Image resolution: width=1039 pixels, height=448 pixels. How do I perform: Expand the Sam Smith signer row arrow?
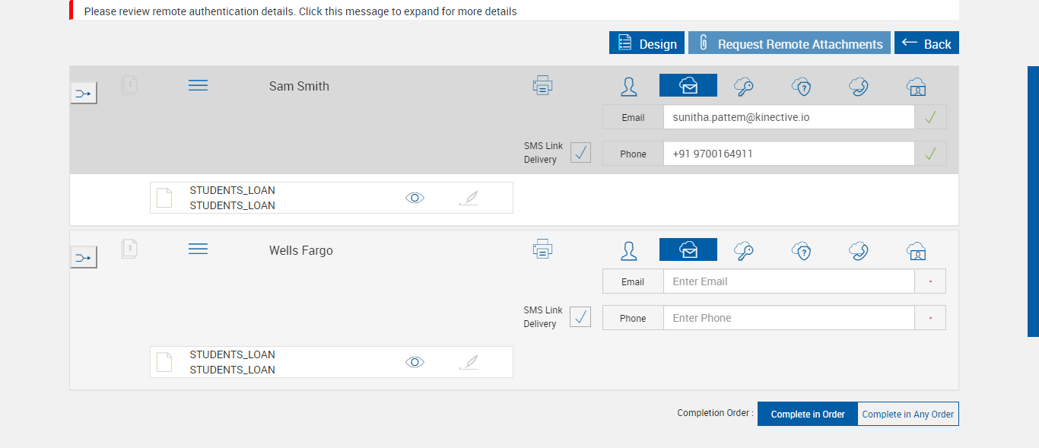pyautogui.click(x=84, y=94)
